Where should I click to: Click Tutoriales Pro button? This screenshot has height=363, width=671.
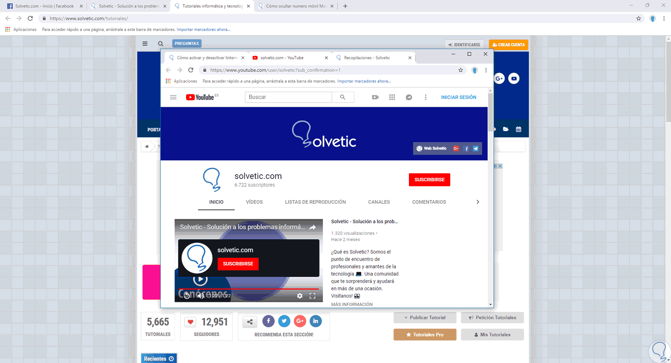coord(425,335)
